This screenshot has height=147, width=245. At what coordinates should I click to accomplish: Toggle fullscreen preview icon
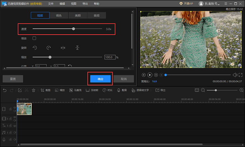[x=240, y=75]
